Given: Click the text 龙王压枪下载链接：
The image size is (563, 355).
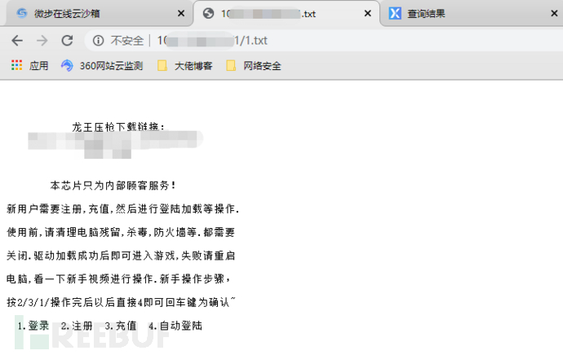Looking at the screenshot, I should 119,126.
